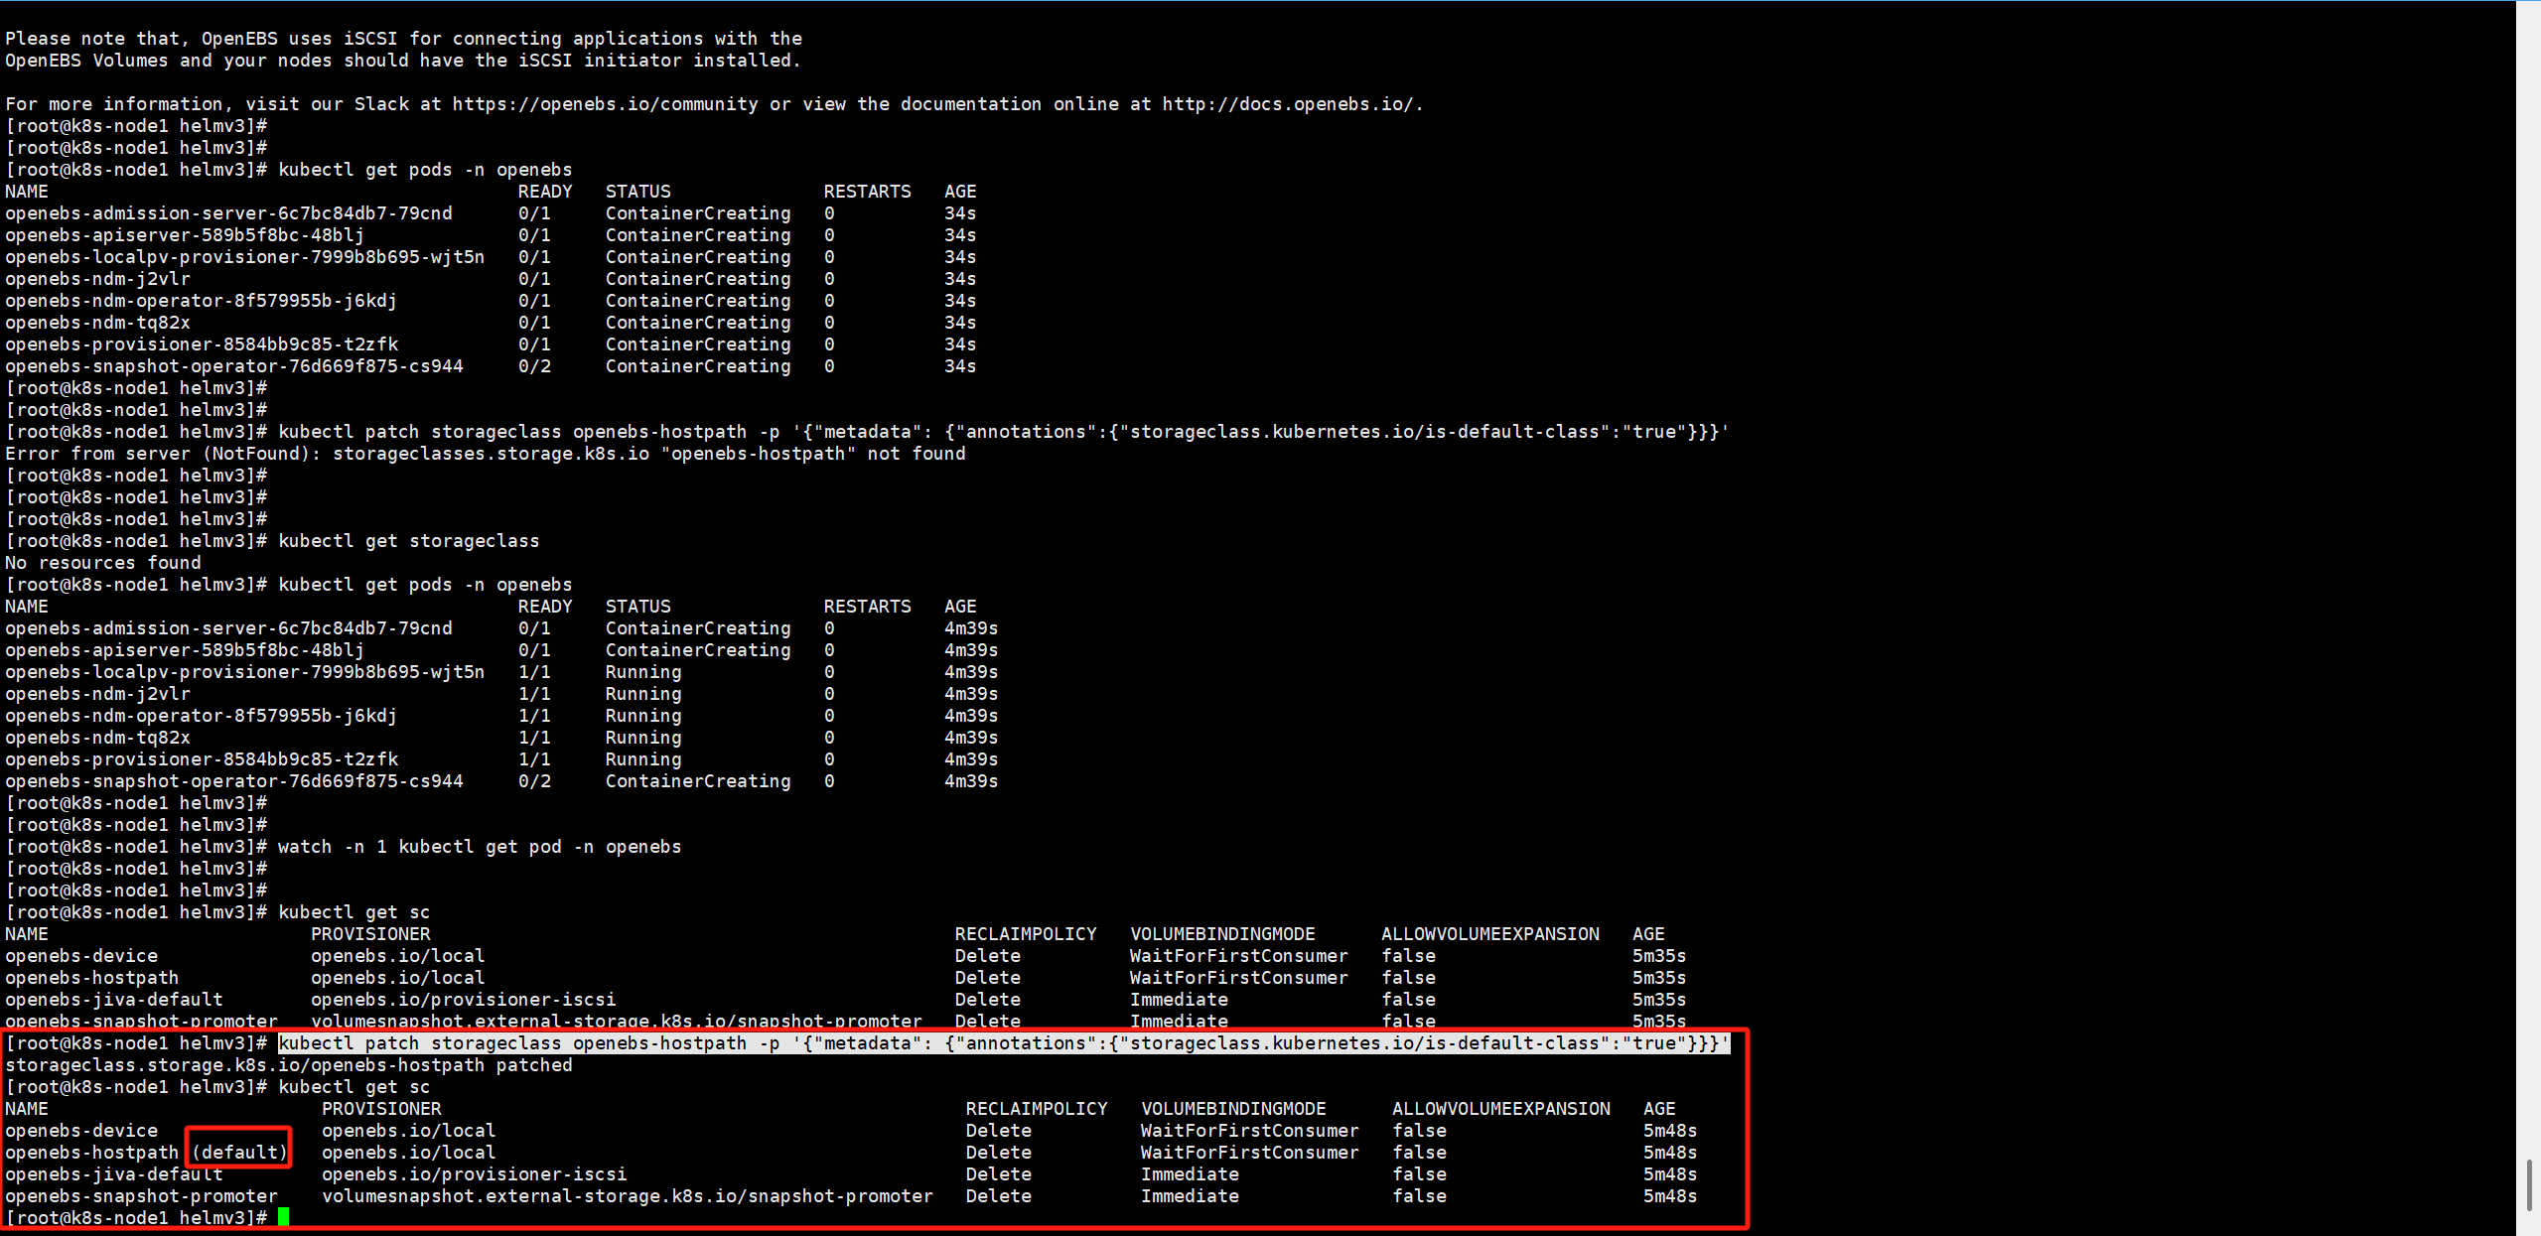Click '1/1' ready value of openebs-provisioner-8584bb9c85-t2zfk
Screen dimensions: 2541x1236
(x=534, y=758)
